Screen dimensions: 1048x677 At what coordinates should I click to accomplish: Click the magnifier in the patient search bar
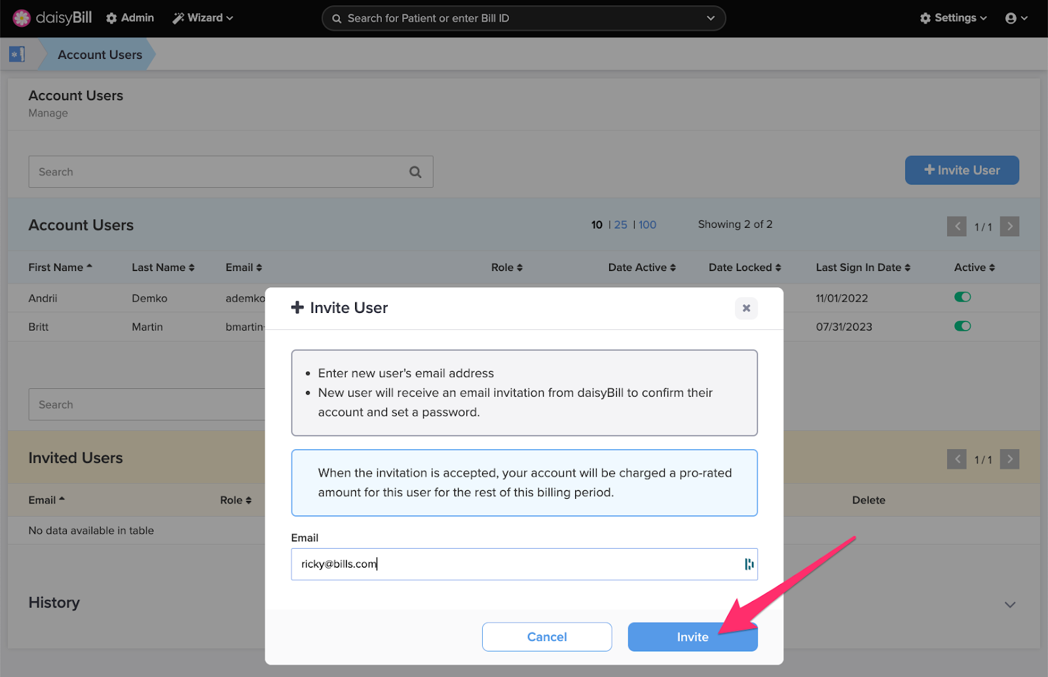click(337, 18)
